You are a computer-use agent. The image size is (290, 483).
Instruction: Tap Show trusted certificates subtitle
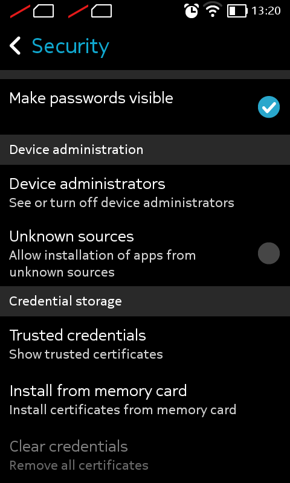[86, 354]
